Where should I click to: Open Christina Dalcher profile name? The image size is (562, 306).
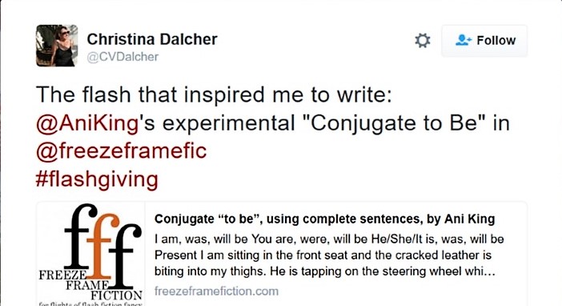(152, 39)
